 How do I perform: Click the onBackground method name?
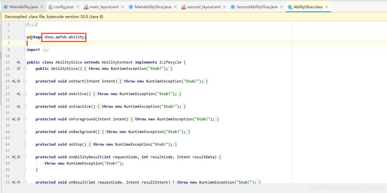tap(82, 132)
